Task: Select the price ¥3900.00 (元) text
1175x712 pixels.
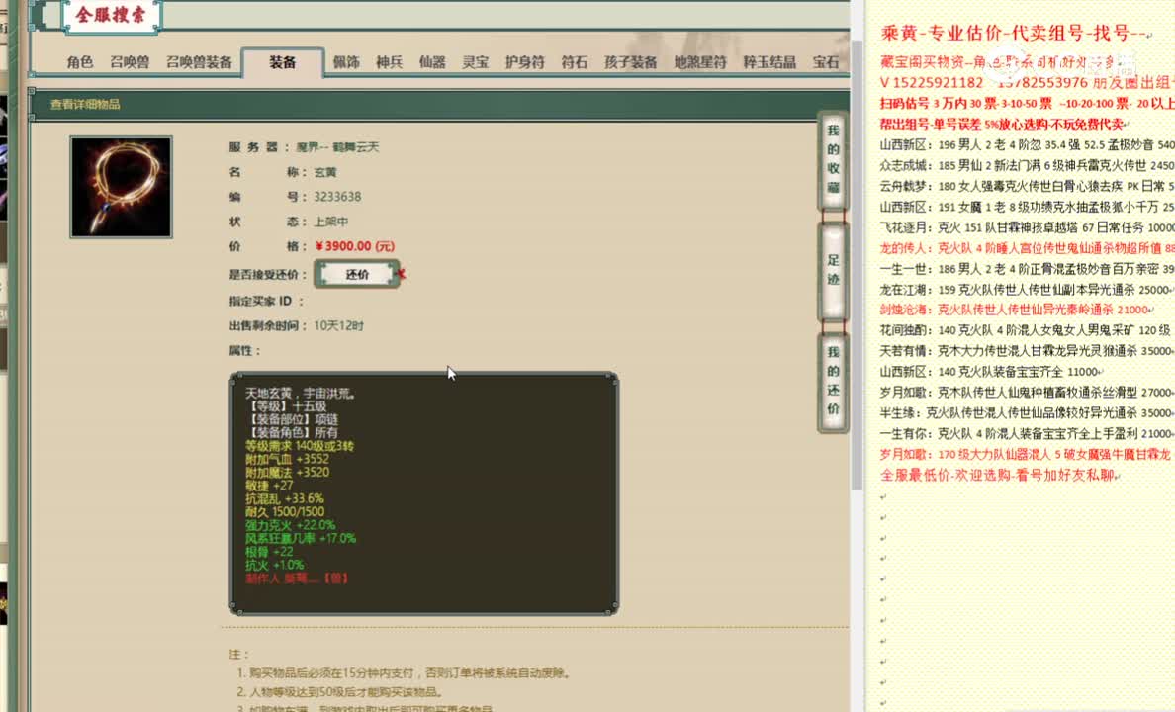Action: pyautogui.click(x=355, y=246)
